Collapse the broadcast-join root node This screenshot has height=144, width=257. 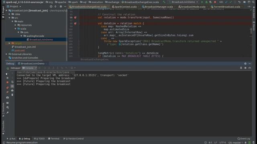pyautogui.click(x=6, y=11)
